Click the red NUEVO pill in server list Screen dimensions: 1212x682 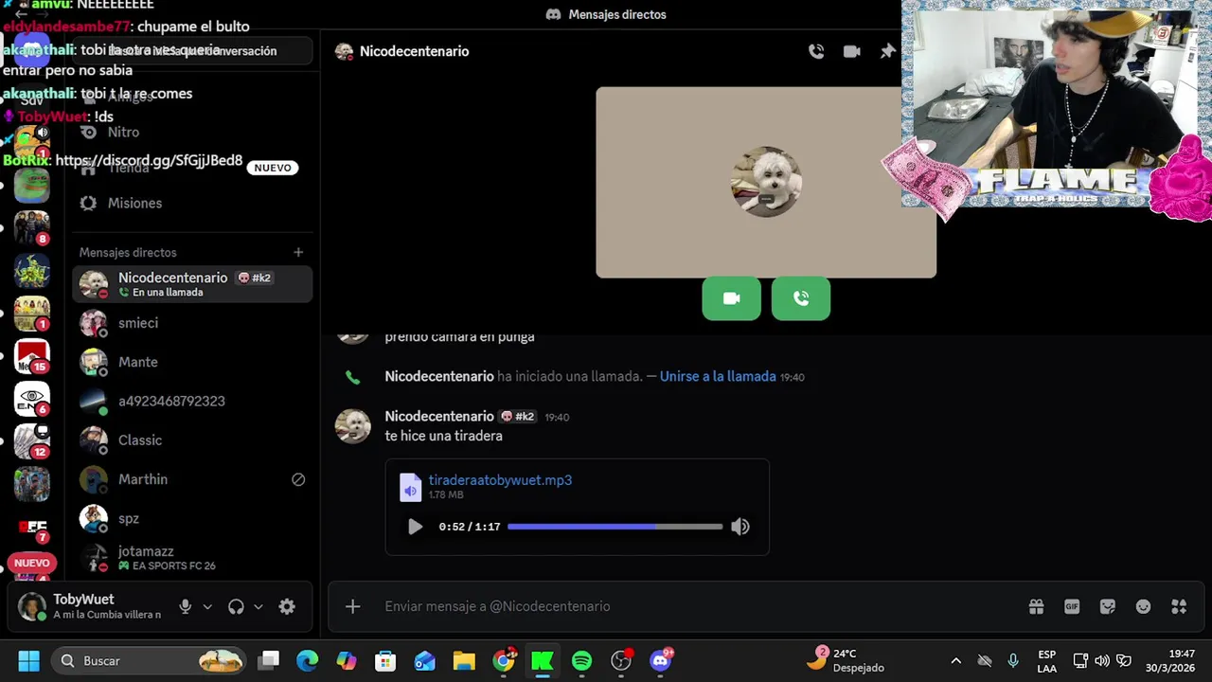(32, 563)
